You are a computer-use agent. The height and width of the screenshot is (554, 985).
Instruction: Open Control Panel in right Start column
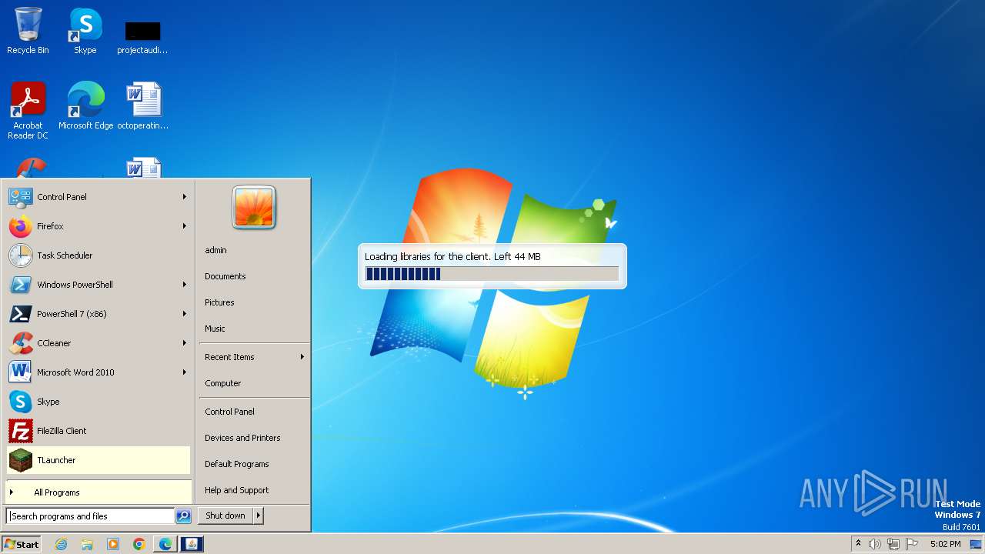pos(229,412)
